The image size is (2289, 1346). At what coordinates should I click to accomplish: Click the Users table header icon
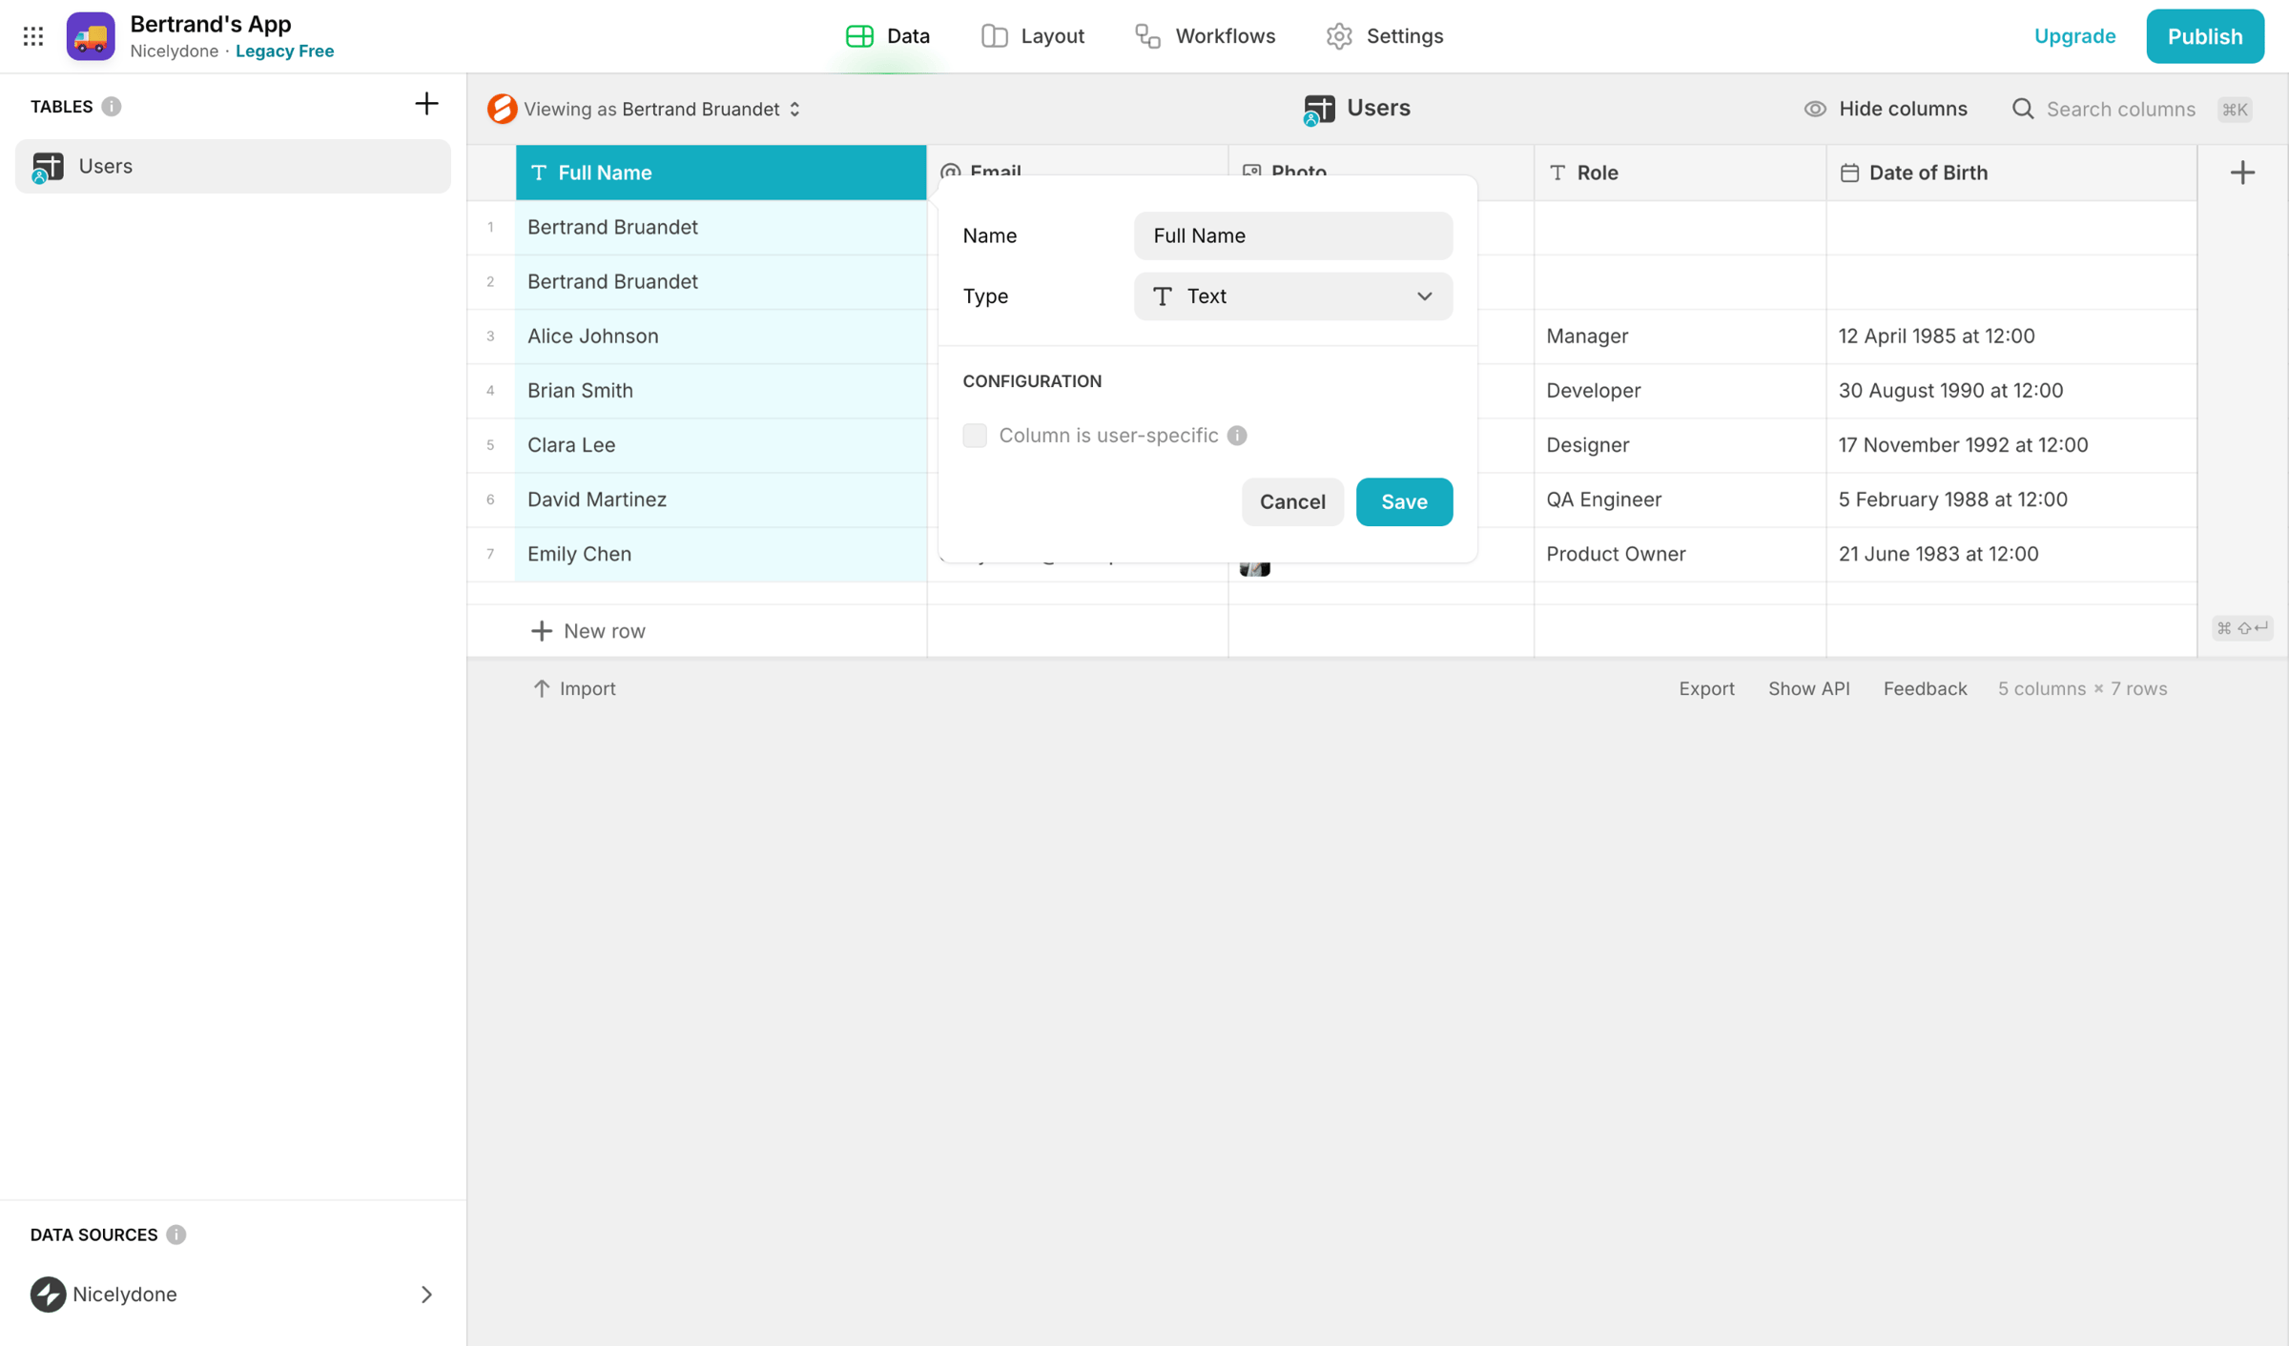[x=1319, y=110]
